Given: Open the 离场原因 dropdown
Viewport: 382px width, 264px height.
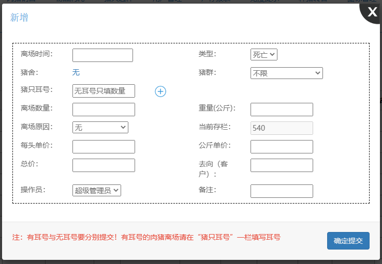Looking at the screenshot, I should [100, 127].
